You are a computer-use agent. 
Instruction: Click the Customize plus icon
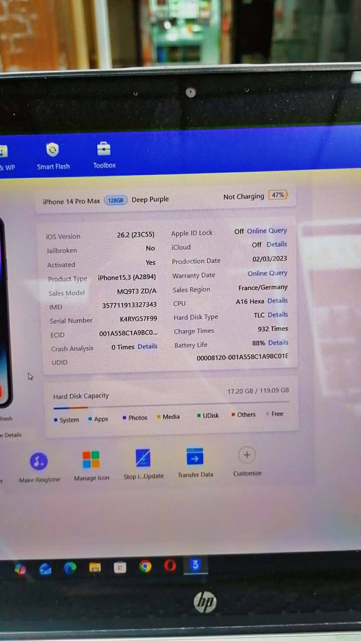tap(247, 455)
